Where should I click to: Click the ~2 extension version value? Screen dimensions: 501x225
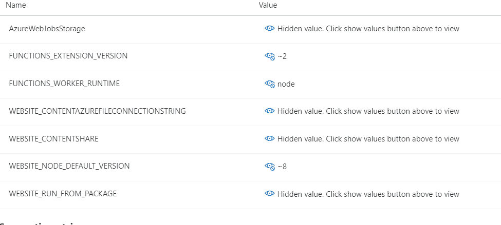pos(282,56)
